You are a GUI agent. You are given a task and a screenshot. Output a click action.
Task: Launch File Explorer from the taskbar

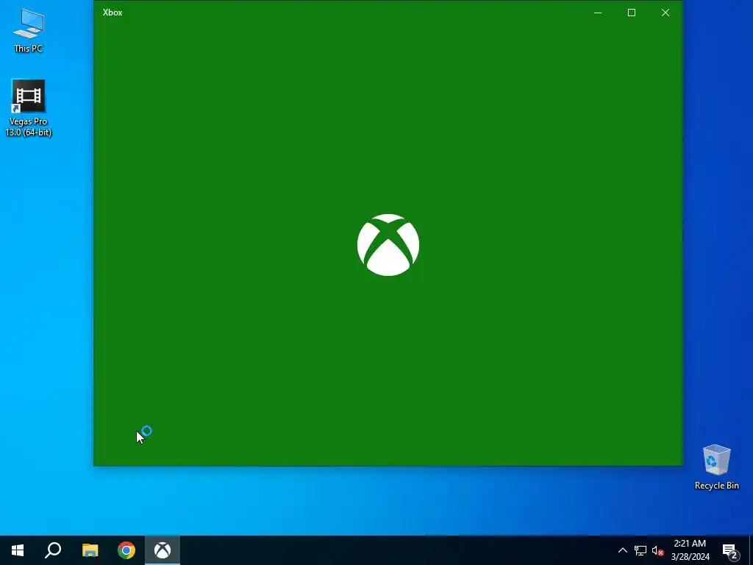coord(90,550)
